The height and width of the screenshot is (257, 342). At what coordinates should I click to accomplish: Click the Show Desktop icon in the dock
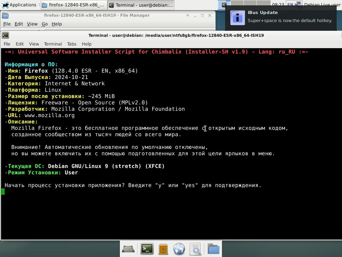click(x=128, y=249)
